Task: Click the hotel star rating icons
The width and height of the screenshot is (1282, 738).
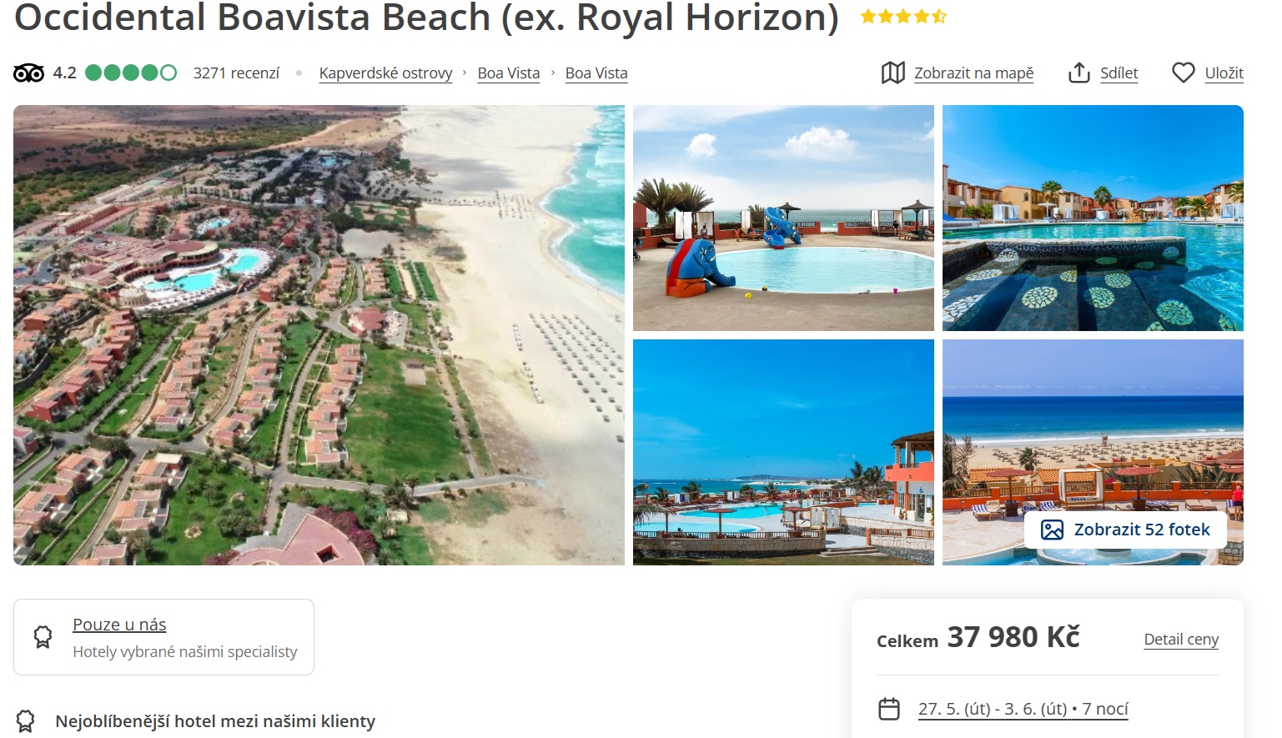Action: point(903,16)
